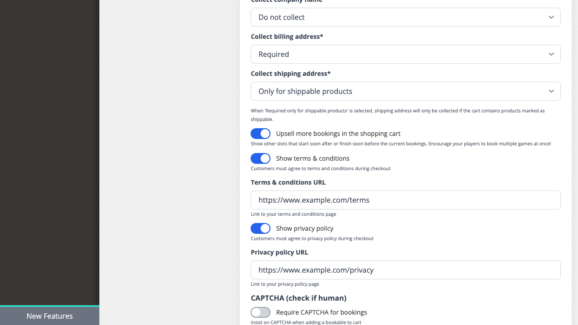Click the Collect billing address label
Screen dimensions: 578x325
pos(287,37)
